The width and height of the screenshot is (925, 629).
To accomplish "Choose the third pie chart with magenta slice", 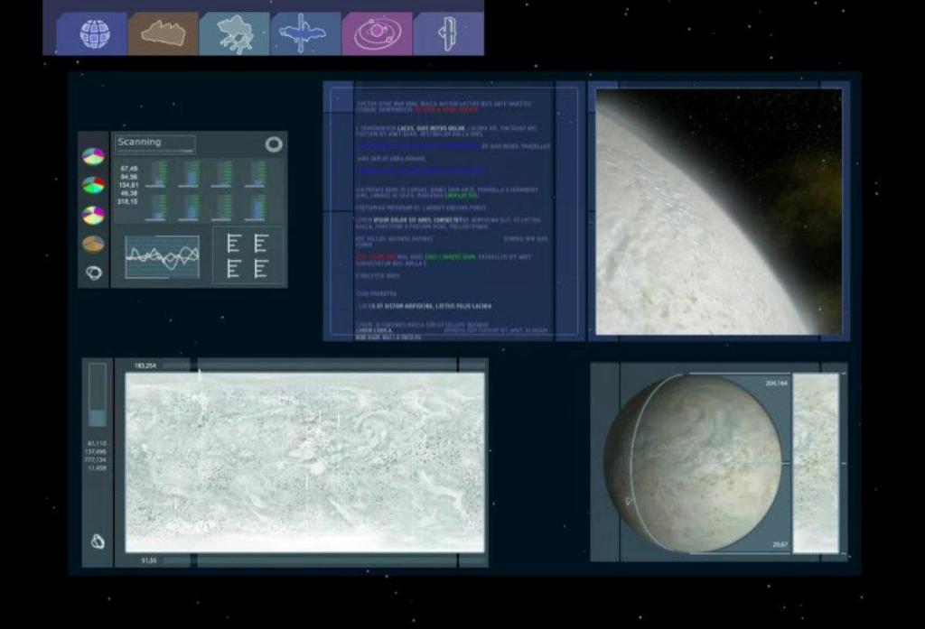I will (x=93, y=215).
